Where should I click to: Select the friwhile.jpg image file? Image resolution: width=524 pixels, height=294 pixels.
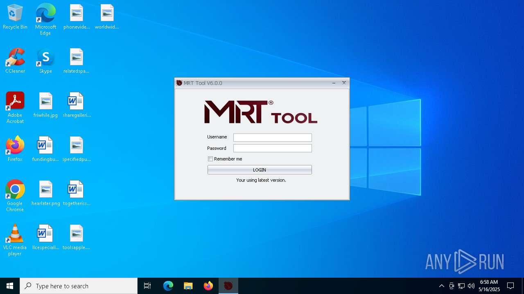pyautogui.click(x=45, y=105)
